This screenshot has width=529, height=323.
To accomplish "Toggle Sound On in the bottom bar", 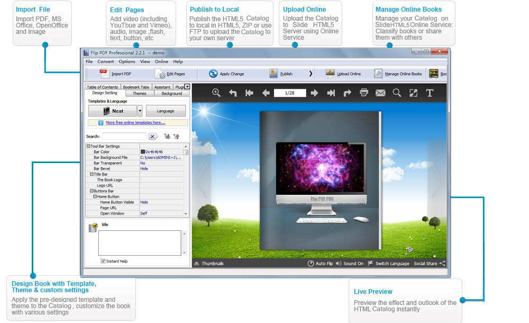I will click(x=349, y=263).
